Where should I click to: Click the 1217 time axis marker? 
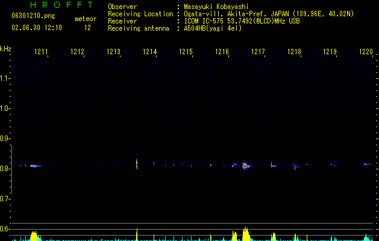[x=258, y=52]
